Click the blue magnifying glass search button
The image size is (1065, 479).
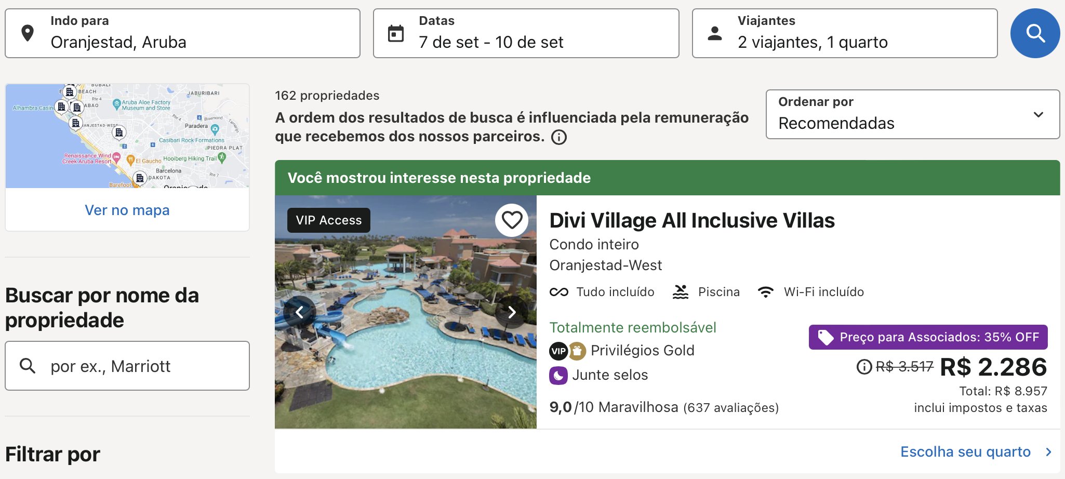(x=1035, y=33)
